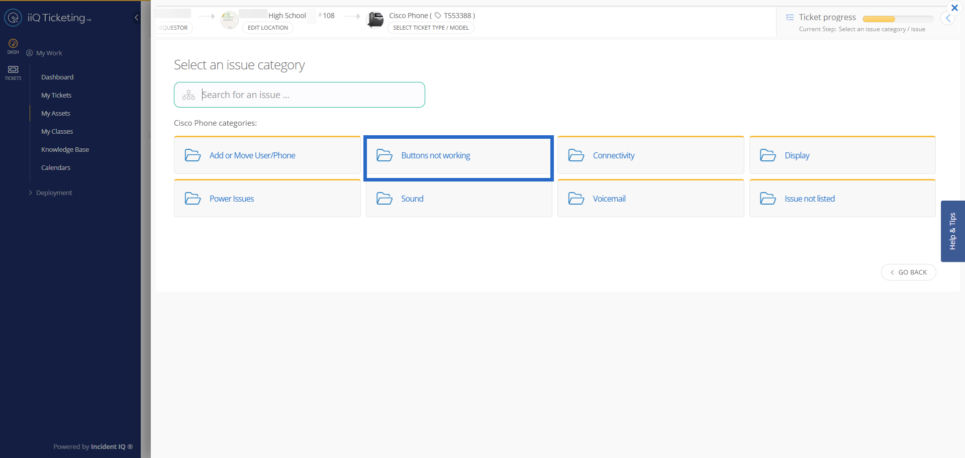The image size is (965, 458).
Task: Click the Display folder icon
Action: pyautogui.click(x=767, y=155)
